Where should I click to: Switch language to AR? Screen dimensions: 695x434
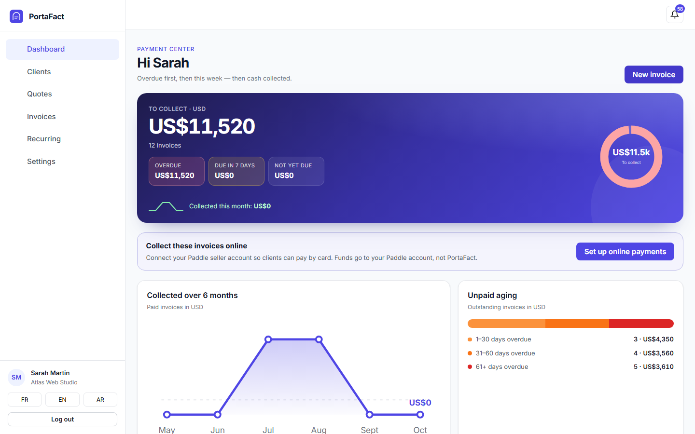tap(100, 400)
